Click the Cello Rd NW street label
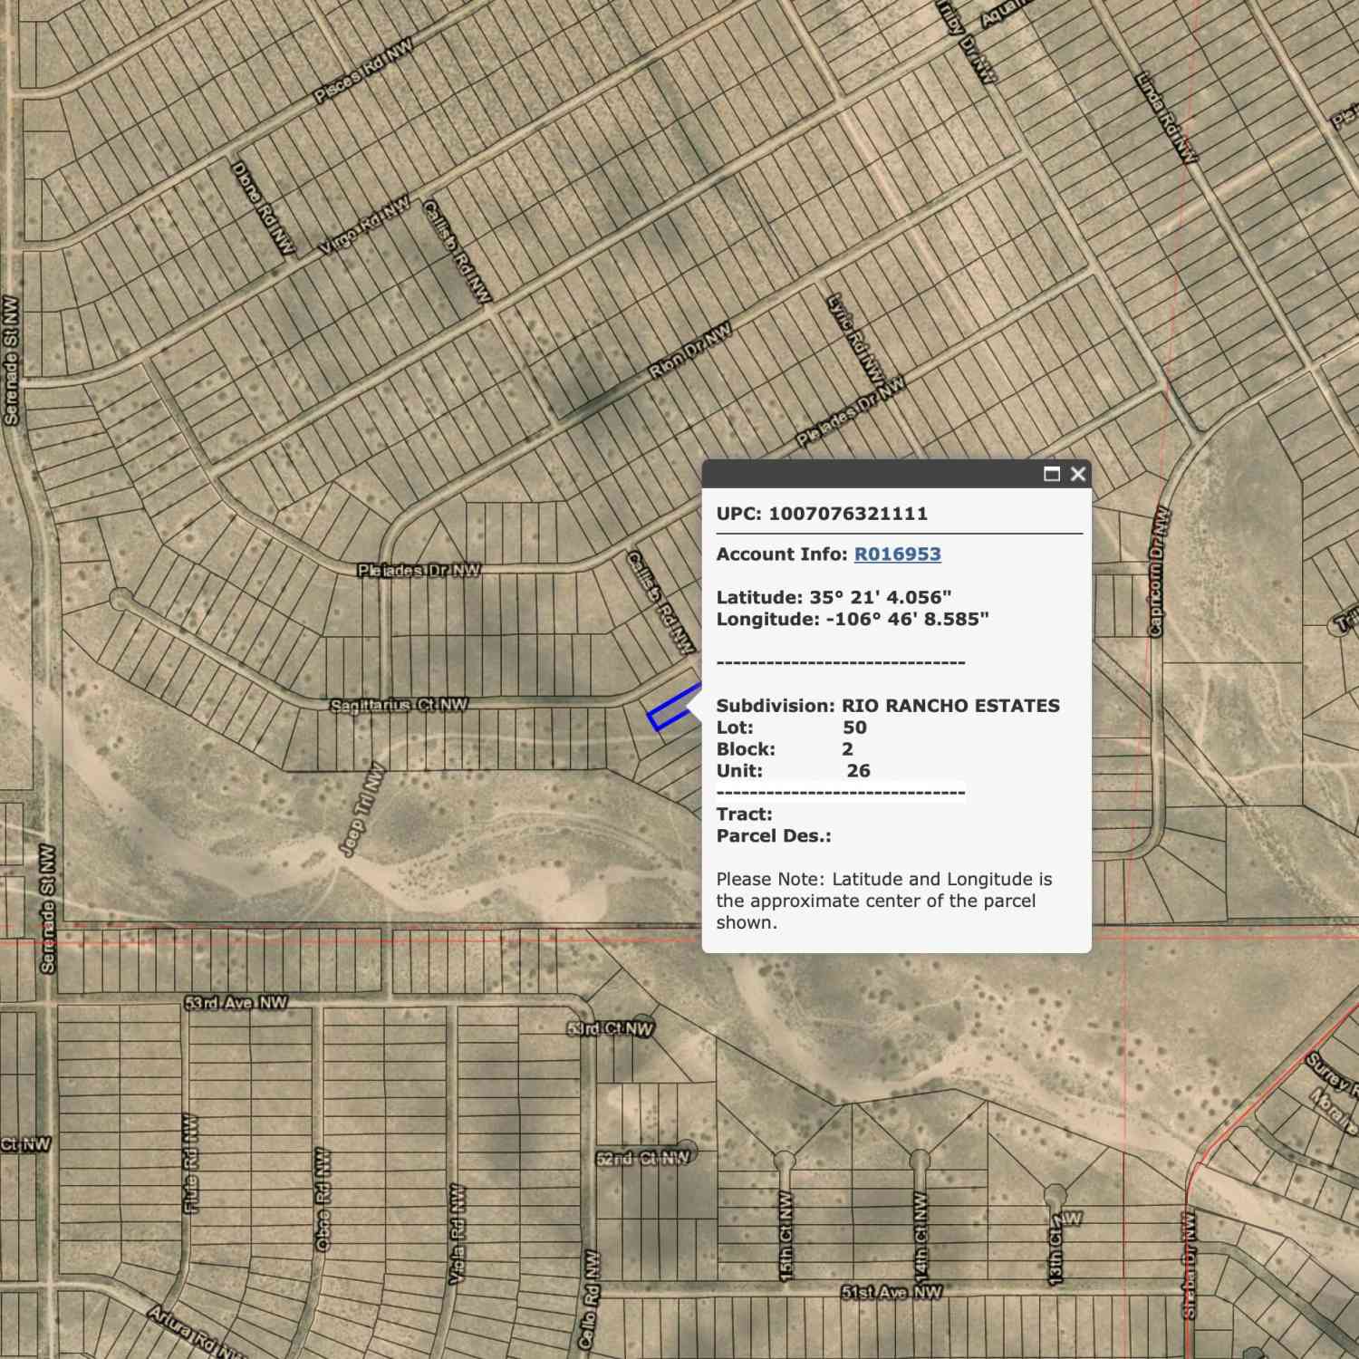The height and width of the screenshot is (1359, 1359). click(591, 1302)
